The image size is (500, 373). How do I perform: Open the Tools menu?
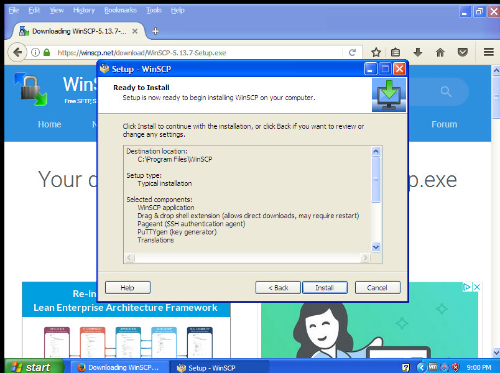[154, 10]
